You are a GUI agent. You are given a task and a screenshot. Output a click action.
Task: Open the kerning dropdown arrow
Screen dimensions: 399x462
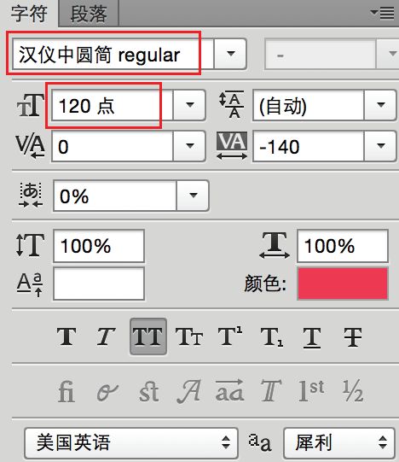(189, 146)
